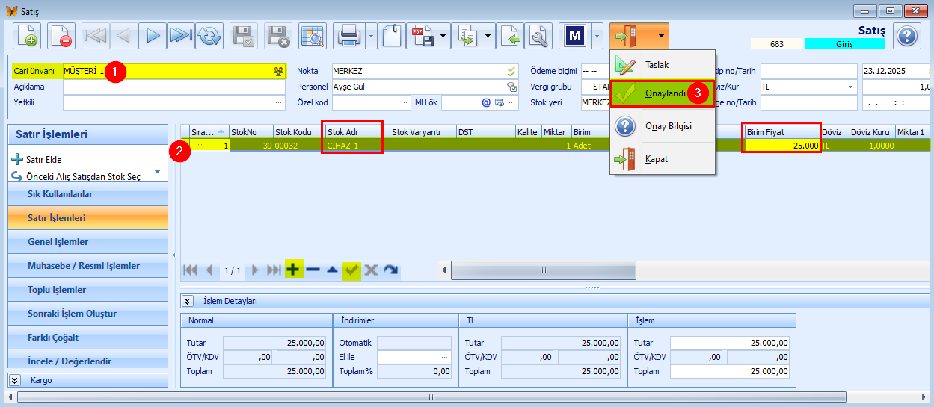Click the blue help question mark icon

906,35
